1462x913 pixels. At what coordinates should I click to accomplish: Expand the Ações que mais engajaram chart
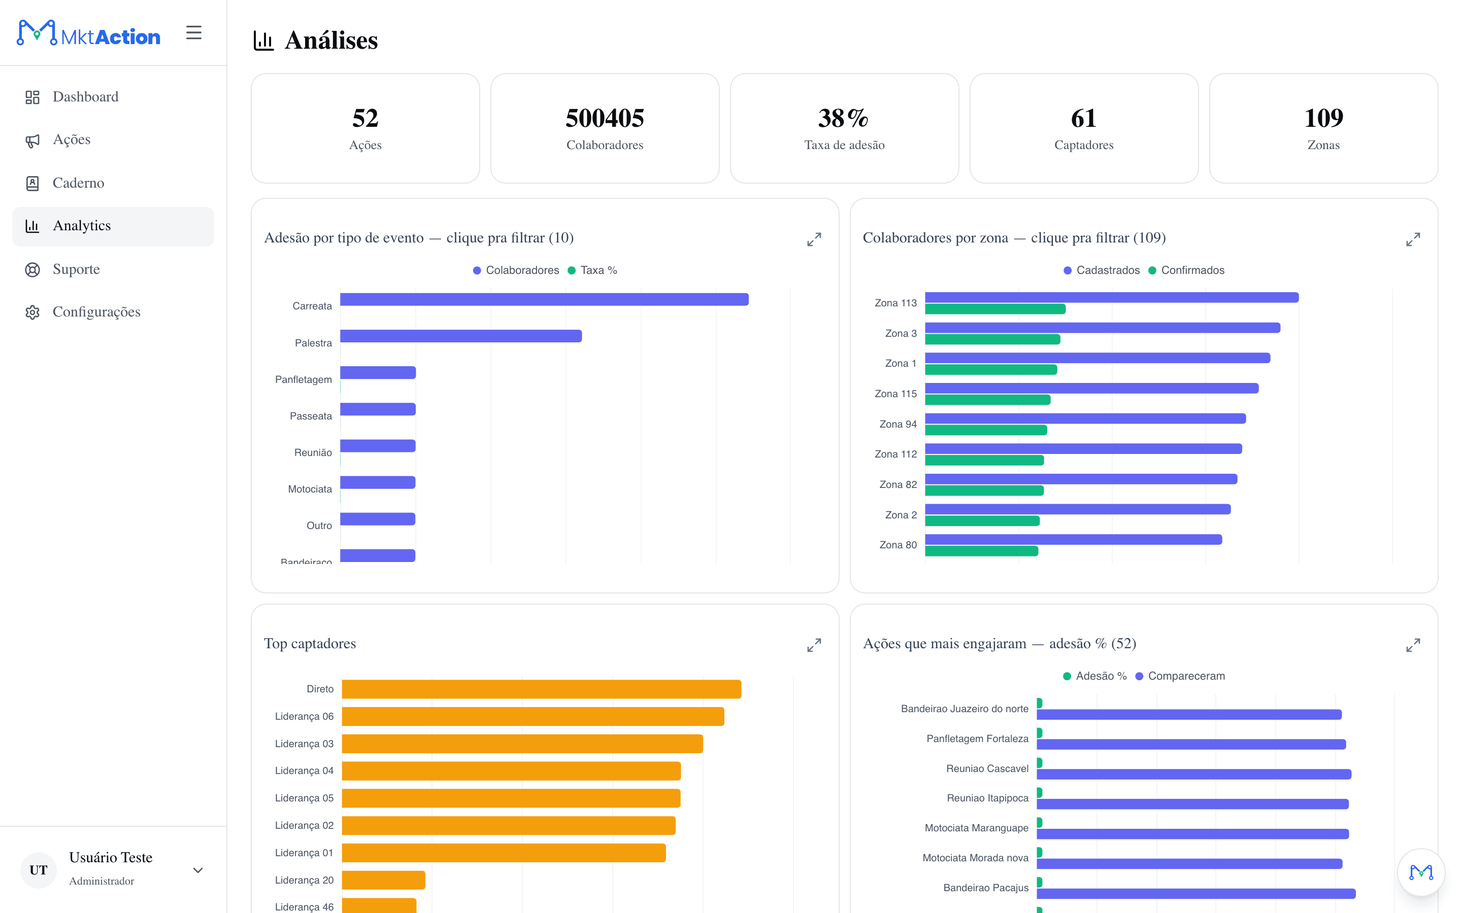(x=1412, y=645)
